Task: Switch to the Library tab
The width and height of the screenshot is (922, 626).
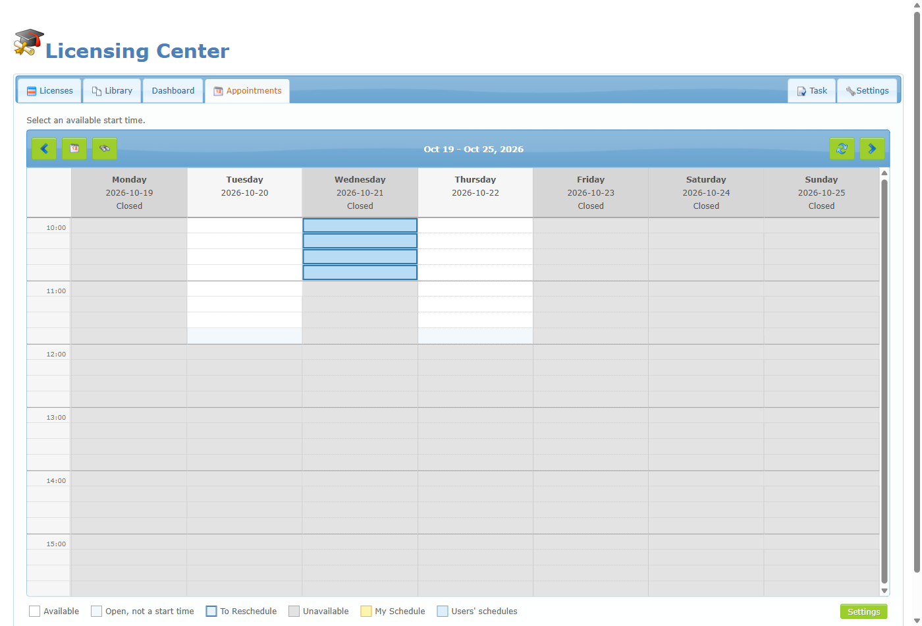Action: point(112,91)
